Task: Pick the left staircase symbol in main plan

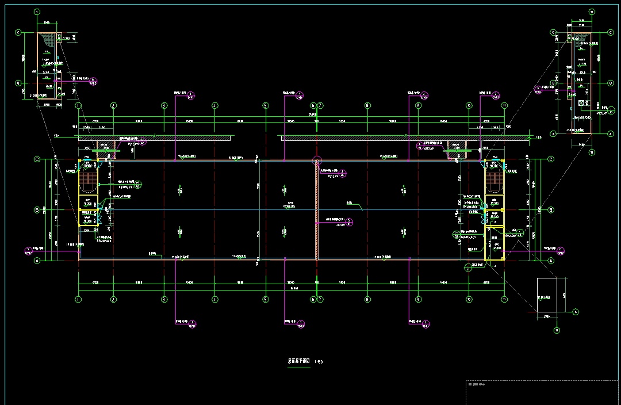Action: pos(88,182)
